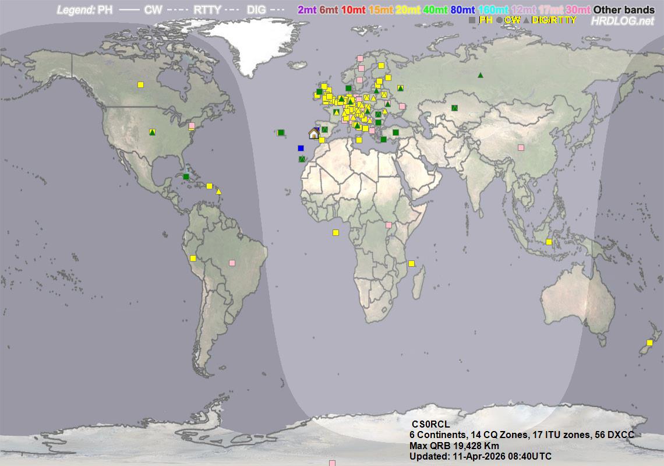Select the blue 80mt square near Madeira
This screenshot has width=664, height=466.
tap(301, 148)
